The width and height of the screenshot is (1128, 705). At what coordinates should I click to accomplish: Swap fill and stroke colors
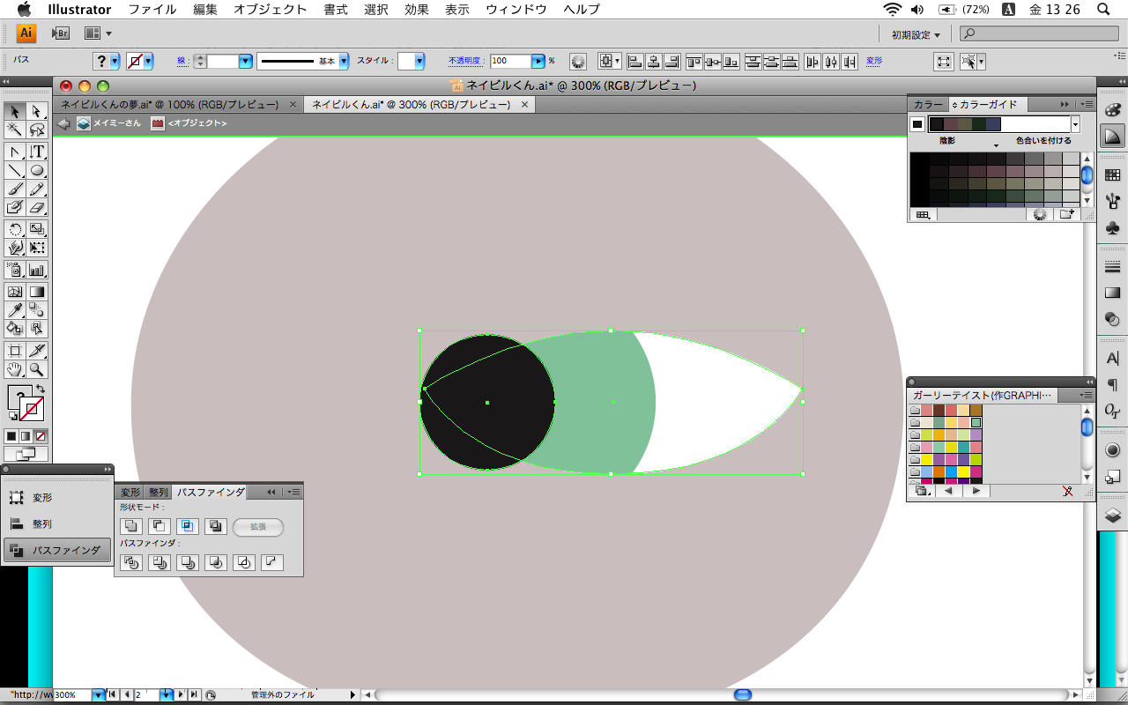40,389
